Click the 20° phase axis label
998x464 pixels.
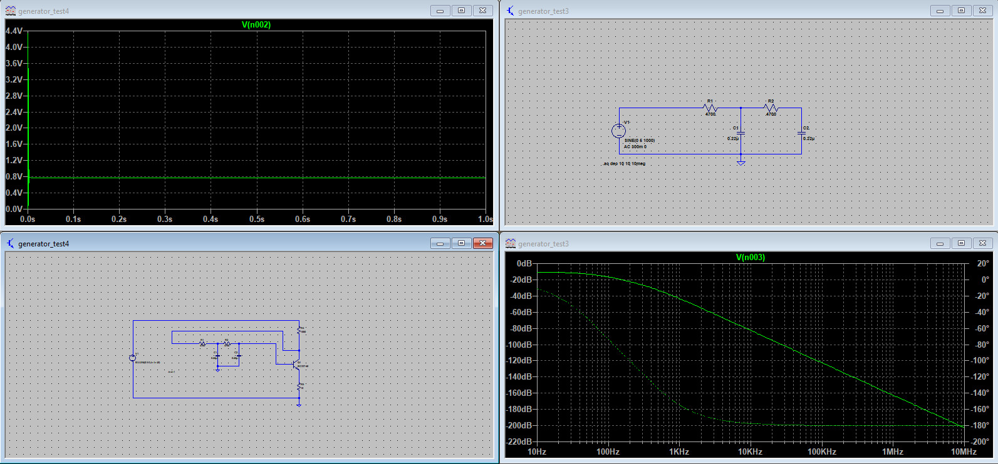coord(984,263)
